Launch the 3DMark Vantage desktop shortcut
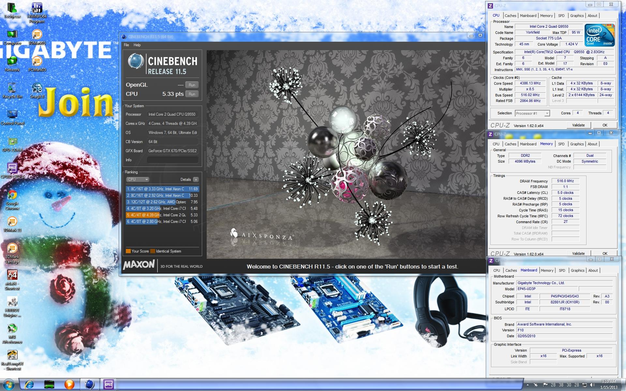The image size is (626, 391). (12, 253)
